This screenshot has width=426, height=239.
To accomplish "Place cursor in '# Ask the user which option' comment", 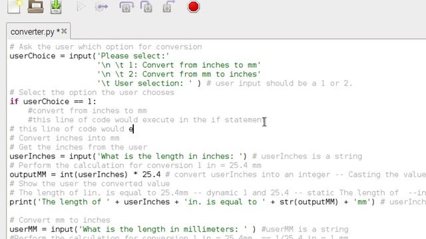I will (x=106, y=47).
